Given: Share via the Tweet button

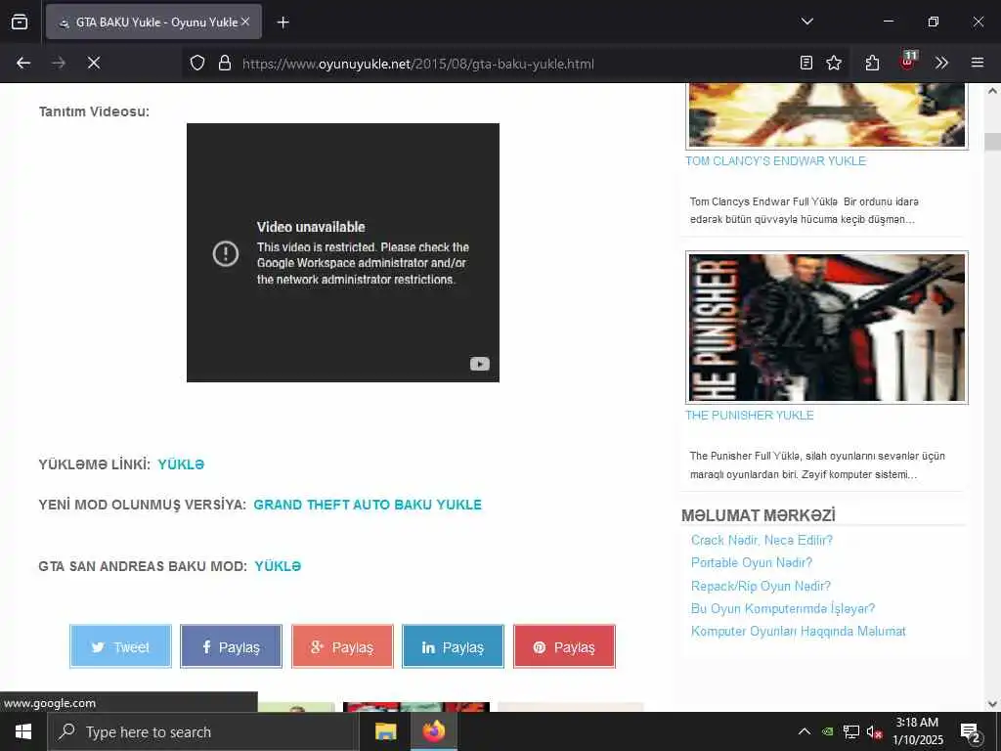Looking at the screenshot, I should 120,646.
